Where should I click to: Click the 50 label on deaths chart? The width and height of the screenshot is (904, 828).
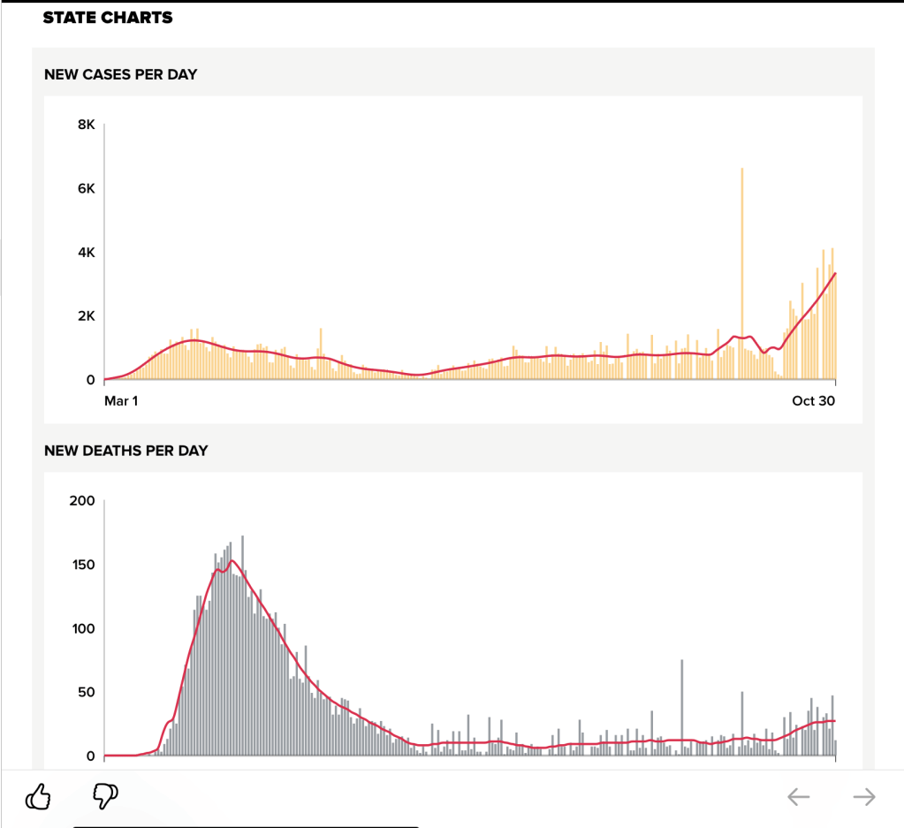(85, 693)
